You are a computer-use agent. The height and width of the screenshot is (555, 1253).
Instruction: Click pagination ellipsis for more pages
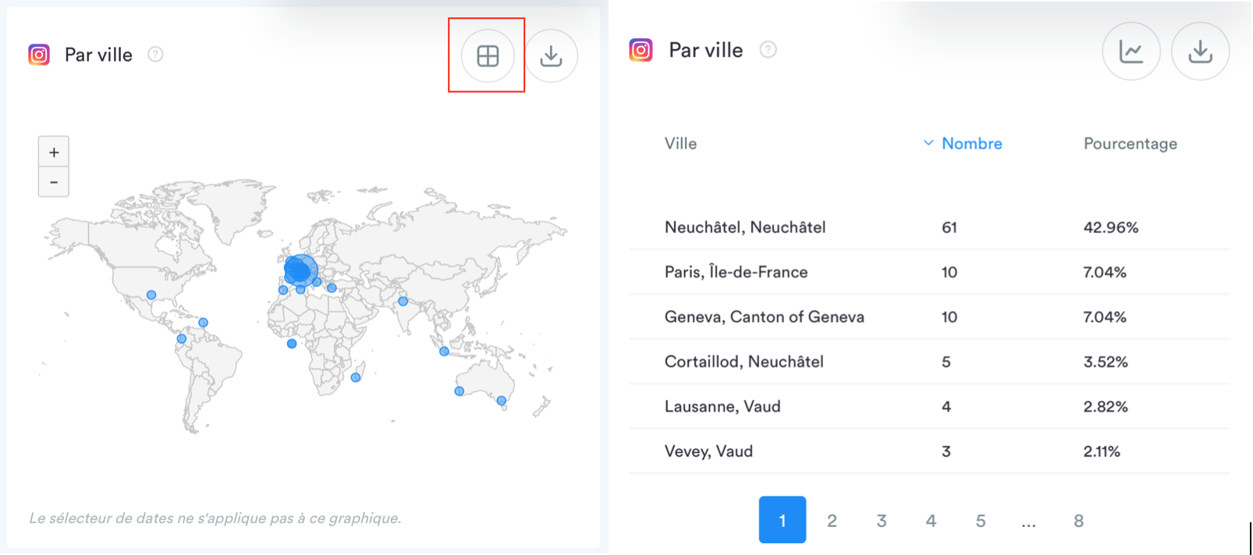pos(1028,521)
